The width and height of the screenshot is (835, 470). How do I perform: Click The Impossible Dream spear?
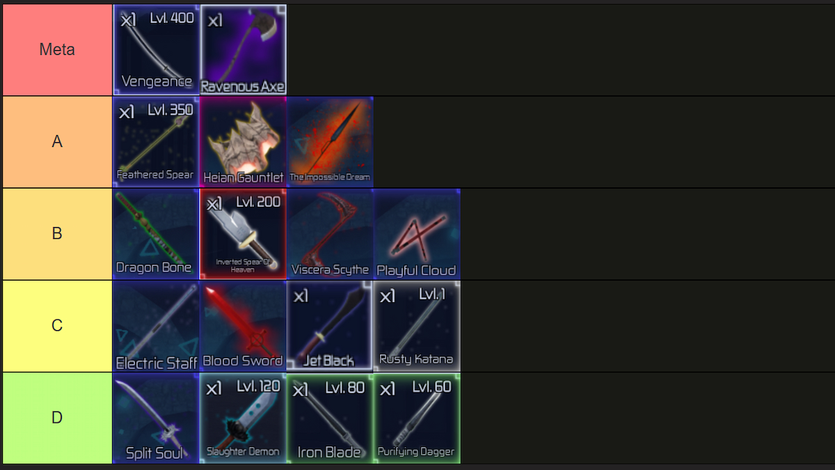coord(330,141)
